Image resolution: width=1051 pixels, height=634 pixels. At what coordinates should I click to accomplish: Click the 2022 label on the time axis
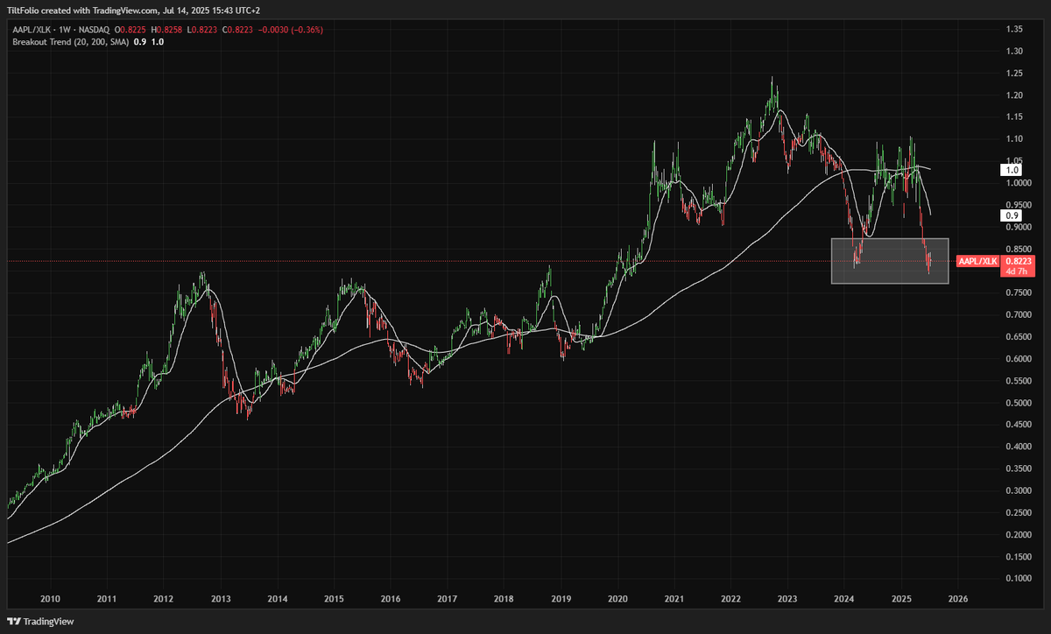(x=731, y=600)
